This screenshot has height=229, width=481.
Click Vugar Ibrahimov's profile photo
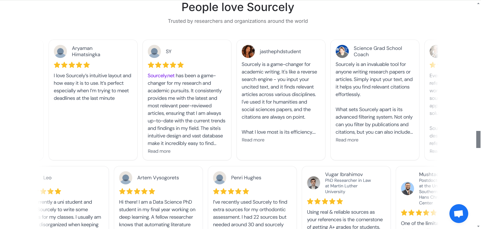click(x=314, y=183)
